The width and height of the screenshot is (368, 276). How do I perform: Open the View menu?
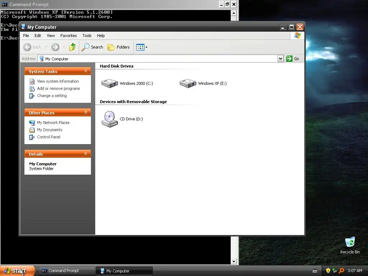(x=51, y=36)
